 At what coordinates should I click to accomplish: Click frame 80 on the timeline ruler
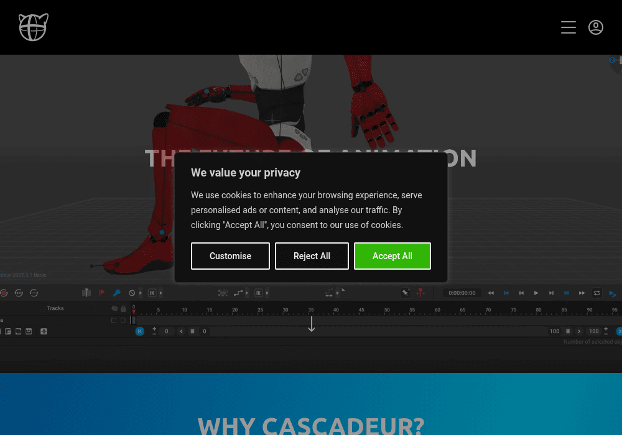538,310
